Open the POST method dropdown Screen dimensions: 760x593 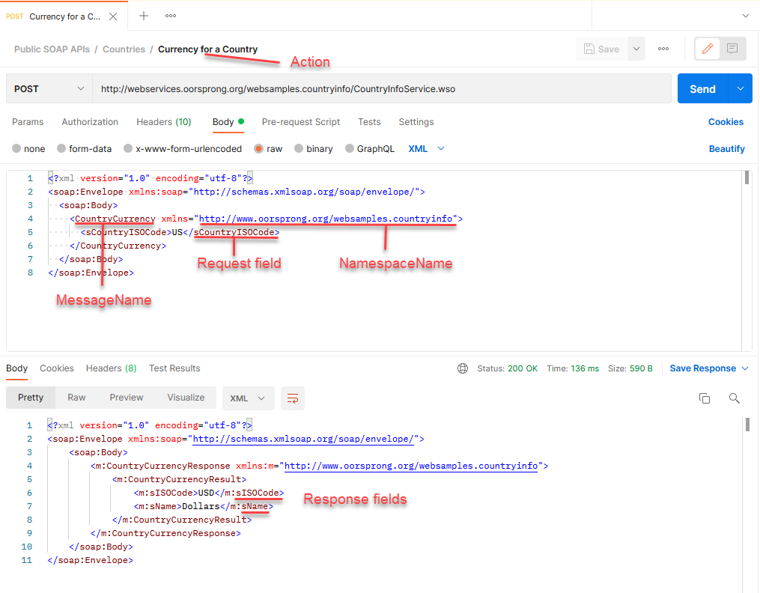49,88
